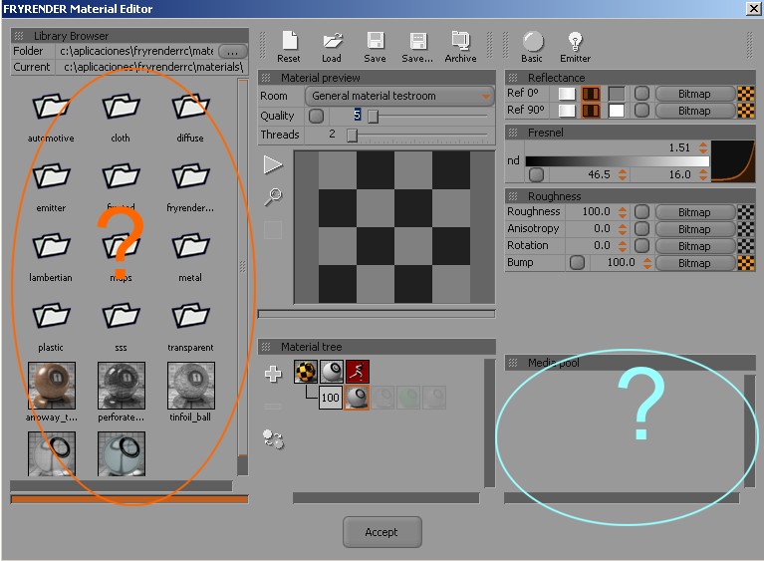This screenshot has width=764, height=561.
Task: Add a layer with the plus icon
Action: (273, 374)
